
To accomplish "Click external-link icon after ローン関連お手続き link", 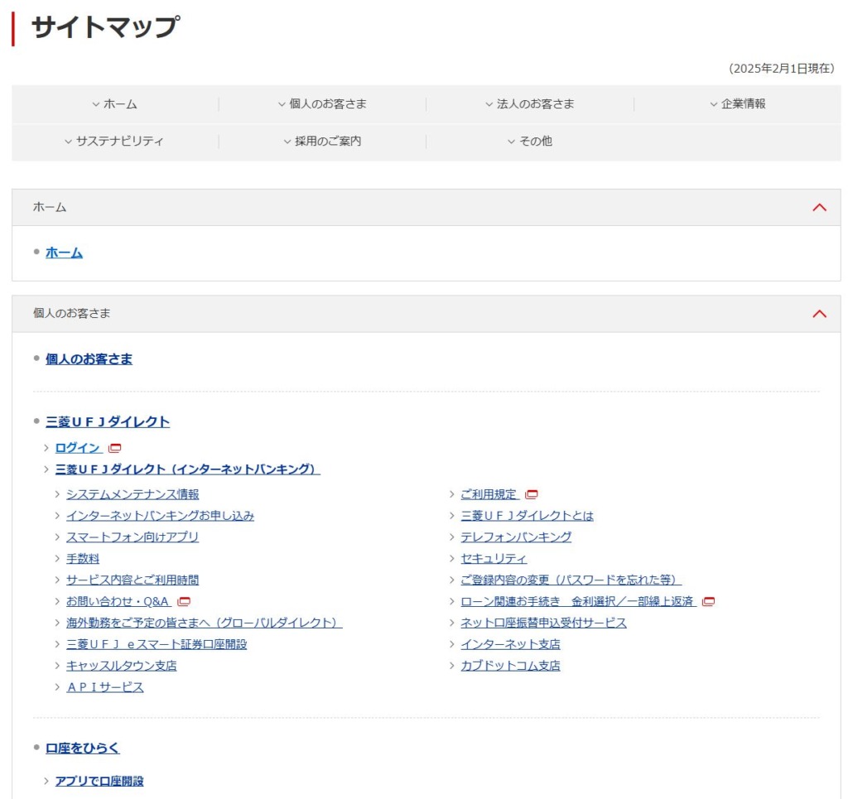I will [x=709, y=602].
